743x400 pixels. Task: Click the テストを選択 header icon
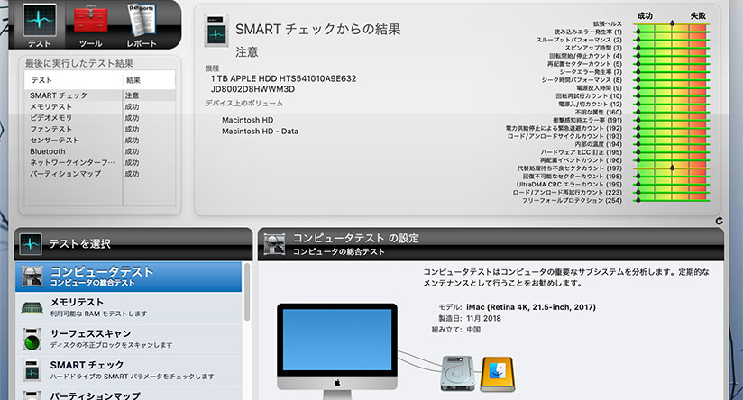pos(31,244)
